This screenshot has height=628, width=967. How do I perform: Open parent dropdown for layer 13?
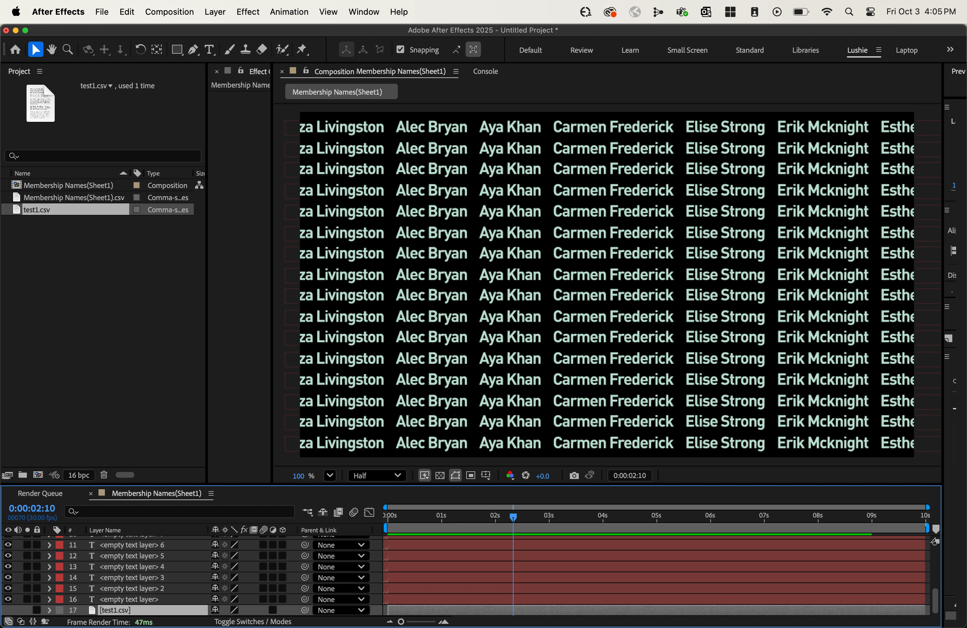(341, 567)
